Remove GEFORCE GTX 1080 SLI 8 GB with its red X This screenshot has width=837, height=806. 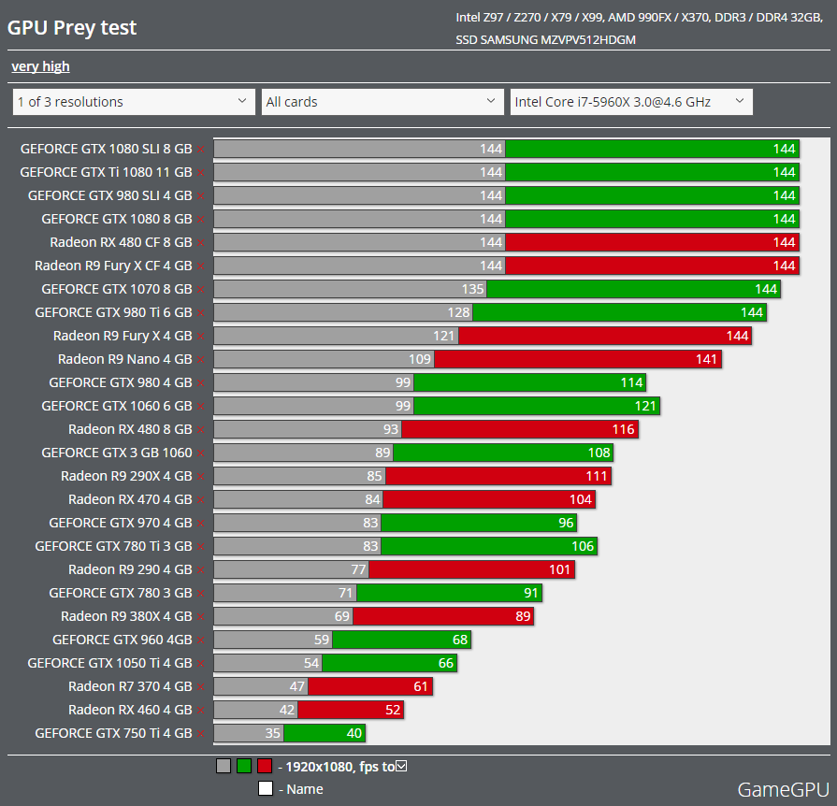point(201,150)
